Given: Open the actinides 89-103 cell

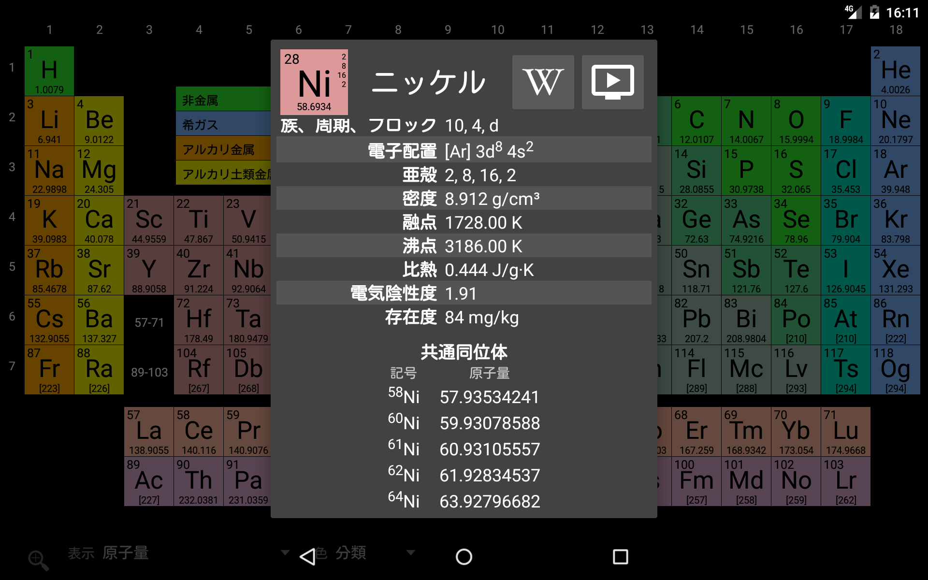Looking at the screenshot, I should (x=149, y=372).
